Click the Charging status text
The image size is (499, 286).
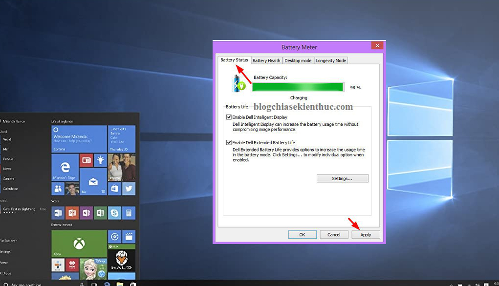(299, 98)
